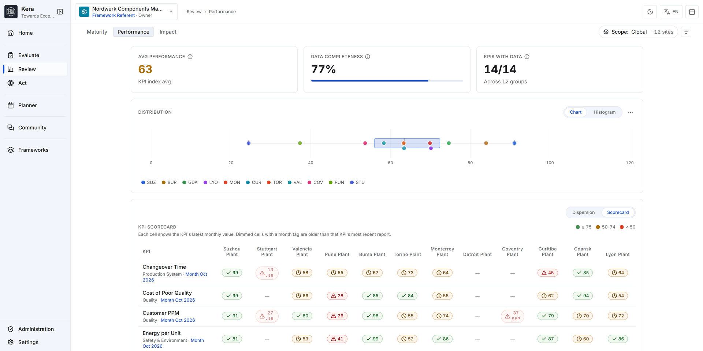Viewport: 703px width, 351px height.
Task: Toggle SUZ series in chart legend
Action: (x=148, y=182)
